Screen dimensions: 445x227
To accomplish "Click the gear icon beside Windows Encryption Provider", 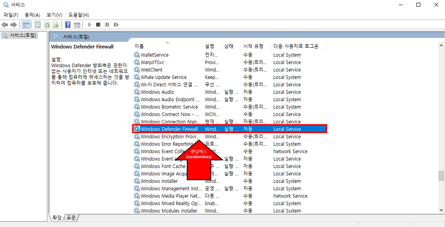I will pyautogui.click(x=137, y=136).
